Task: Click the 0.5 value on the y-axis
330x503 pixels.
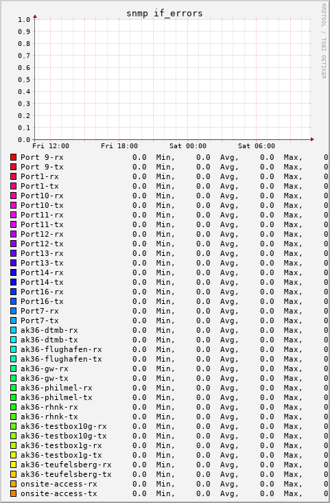Action: click(24, 80)
